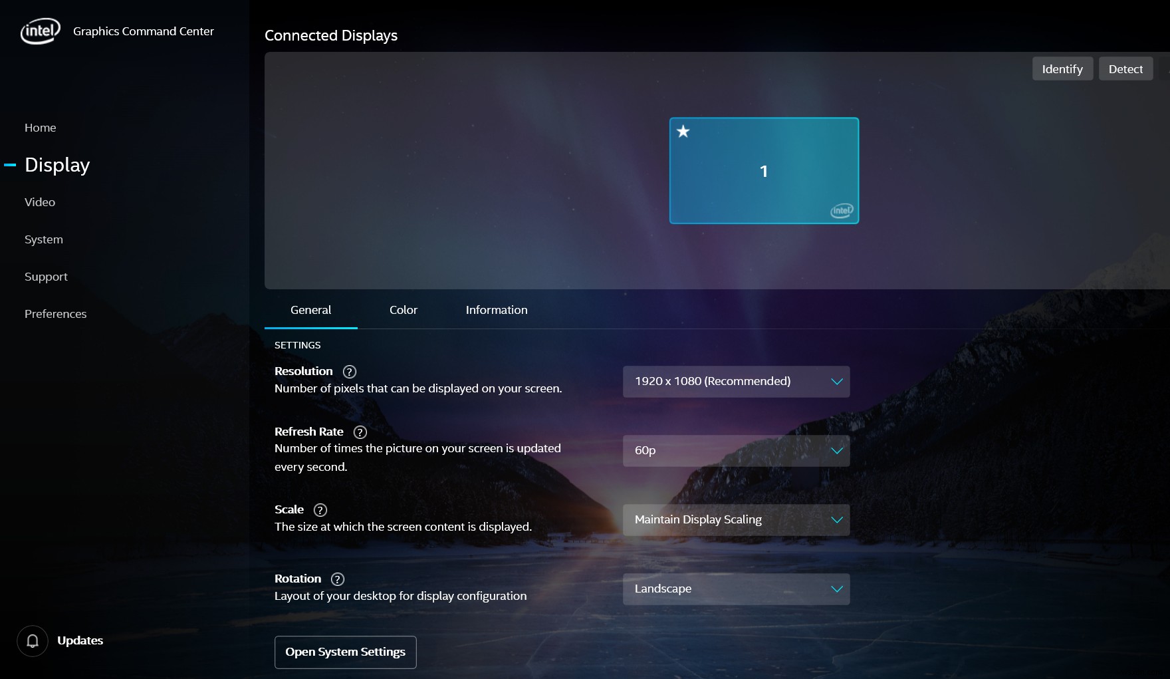
Task: Open the Landscape rotation dropdown
Action: click(x=736, y=589)
